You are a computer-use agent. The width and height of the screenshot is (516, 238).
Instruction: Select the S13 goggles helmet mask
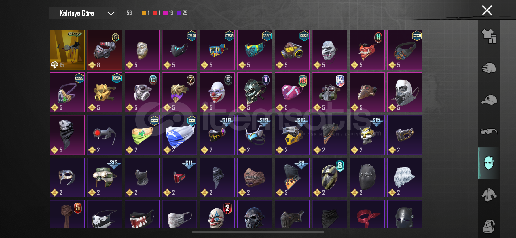pos(105,177)
